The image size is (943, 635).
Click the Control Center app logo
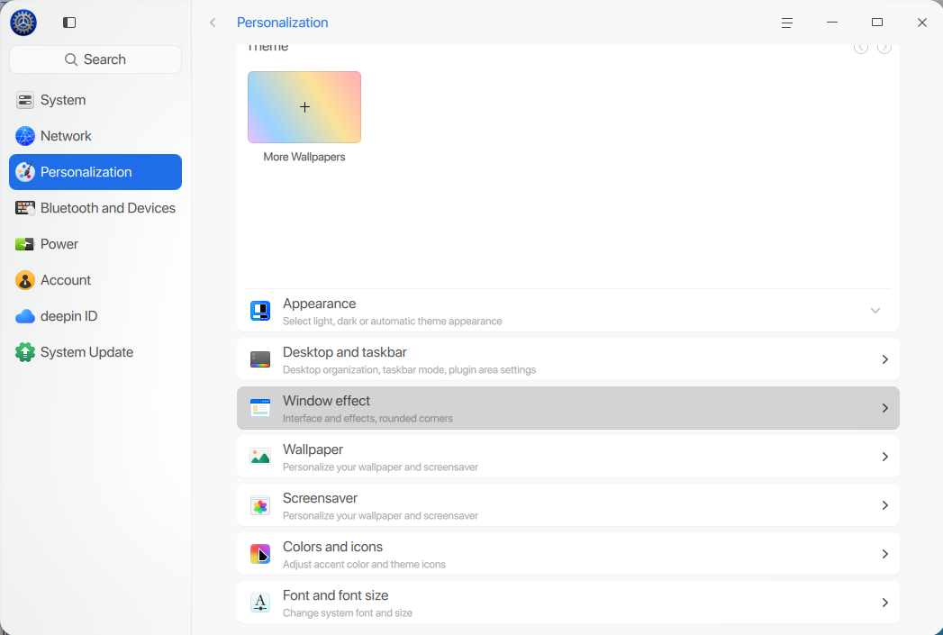(x=23, y=23)
